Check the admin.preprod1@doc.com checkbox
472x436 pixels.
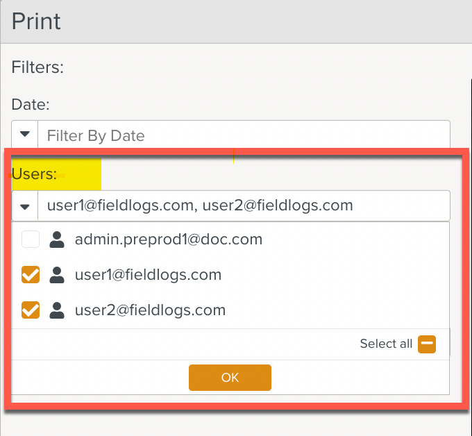click(x=31, y=240)
